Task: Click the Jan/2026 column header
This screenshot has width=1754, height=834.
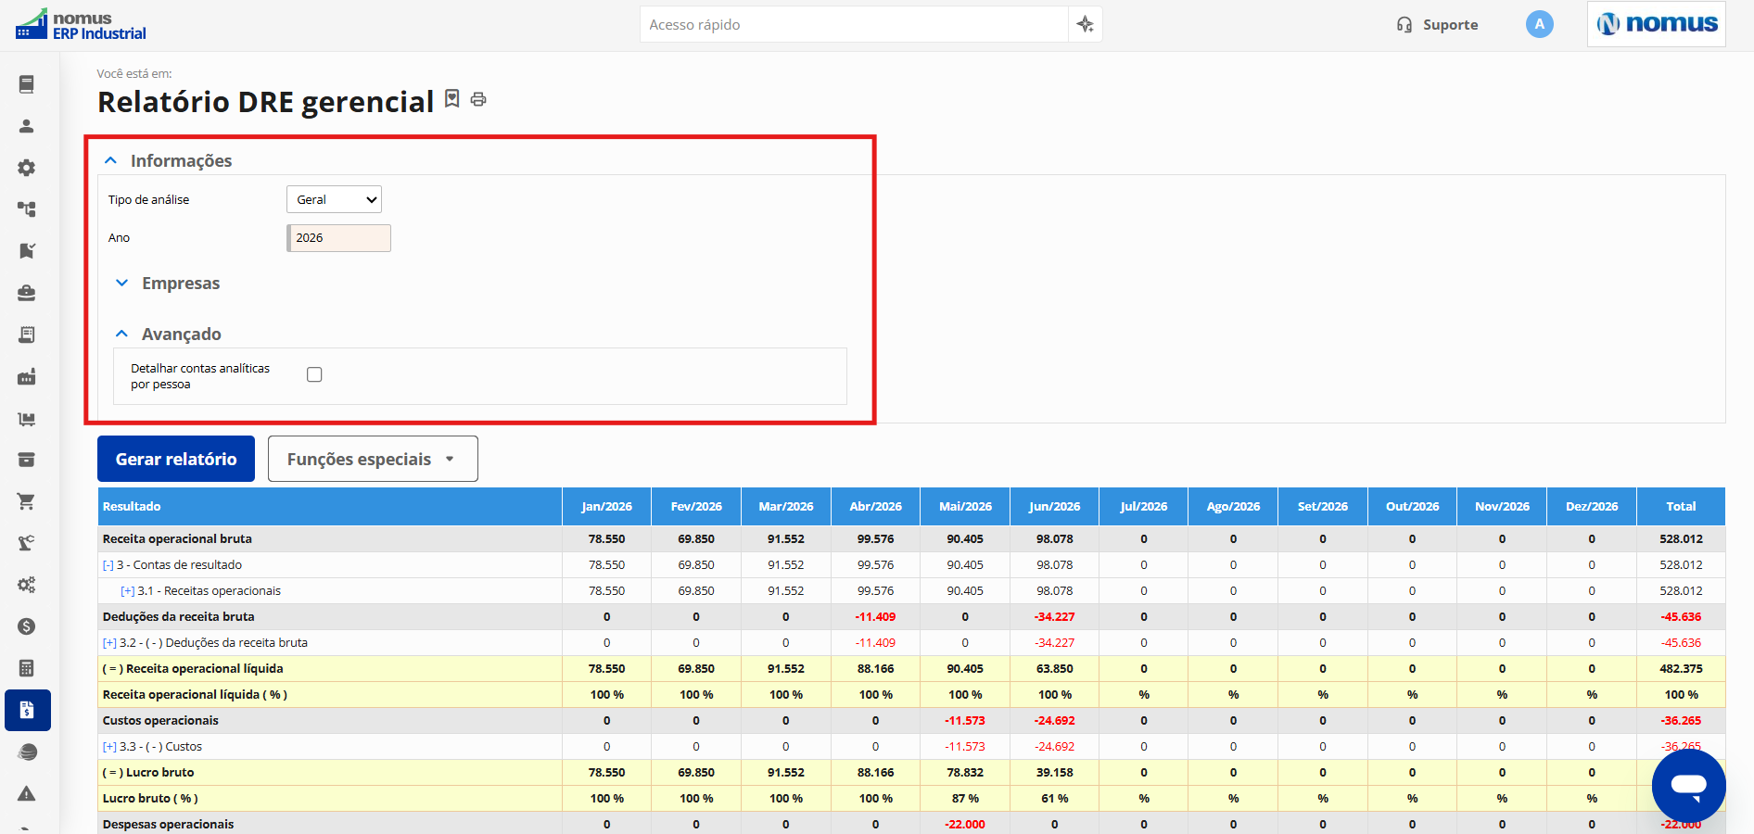Action: 606,507
